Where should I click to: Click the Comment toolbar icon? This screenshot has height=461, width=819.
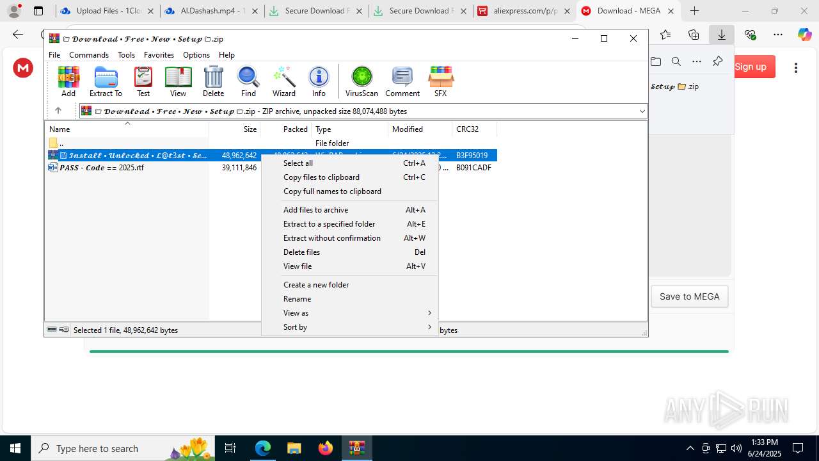402,81
